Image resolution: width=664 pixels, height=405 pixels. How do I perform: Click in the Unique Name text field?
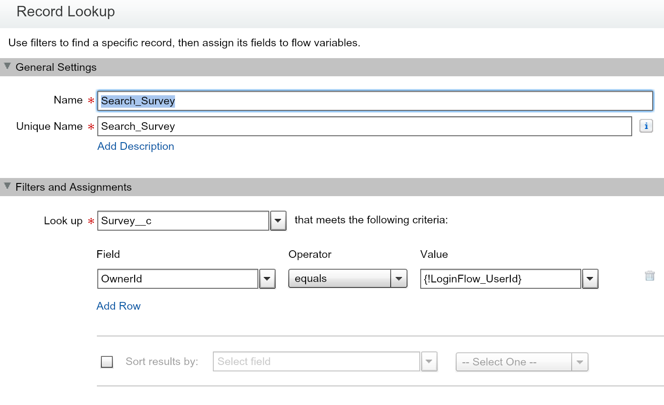click(x=364, y=126)
